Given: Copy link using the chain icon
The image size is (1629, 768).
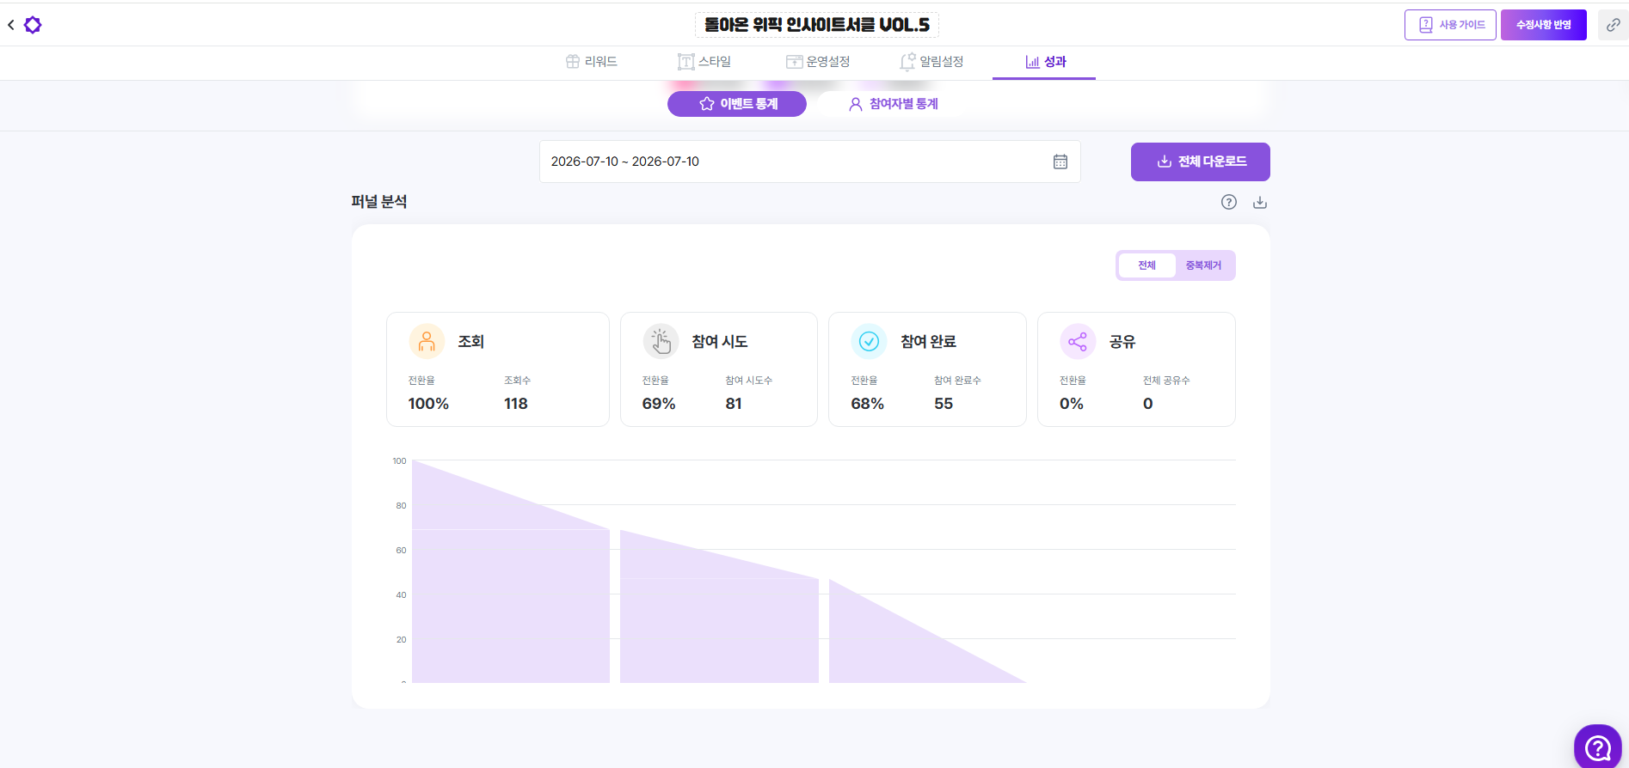Looking at the screenshot, I should coord(1614,25).
